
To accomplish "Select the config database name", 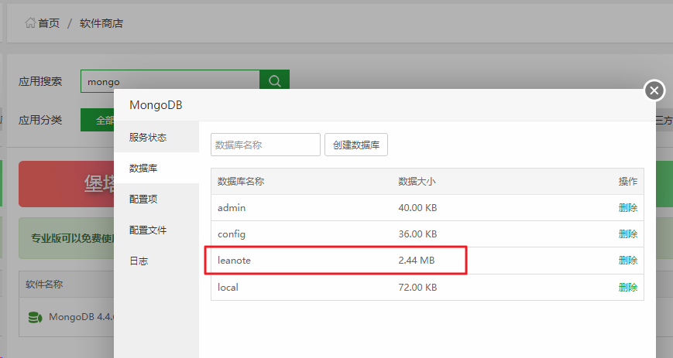I will click(232, 234).
